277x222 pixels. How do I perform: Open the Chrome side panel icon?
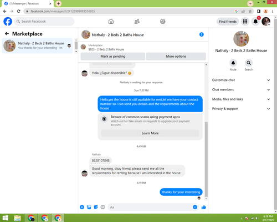pyautogui.click(x=259, y=11)
